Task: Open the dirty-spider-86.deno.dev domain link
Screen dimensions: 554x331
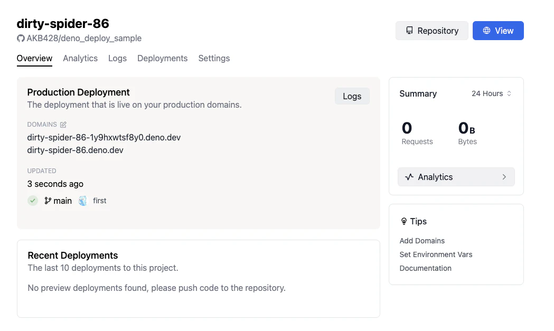Action: pos(75,150)
